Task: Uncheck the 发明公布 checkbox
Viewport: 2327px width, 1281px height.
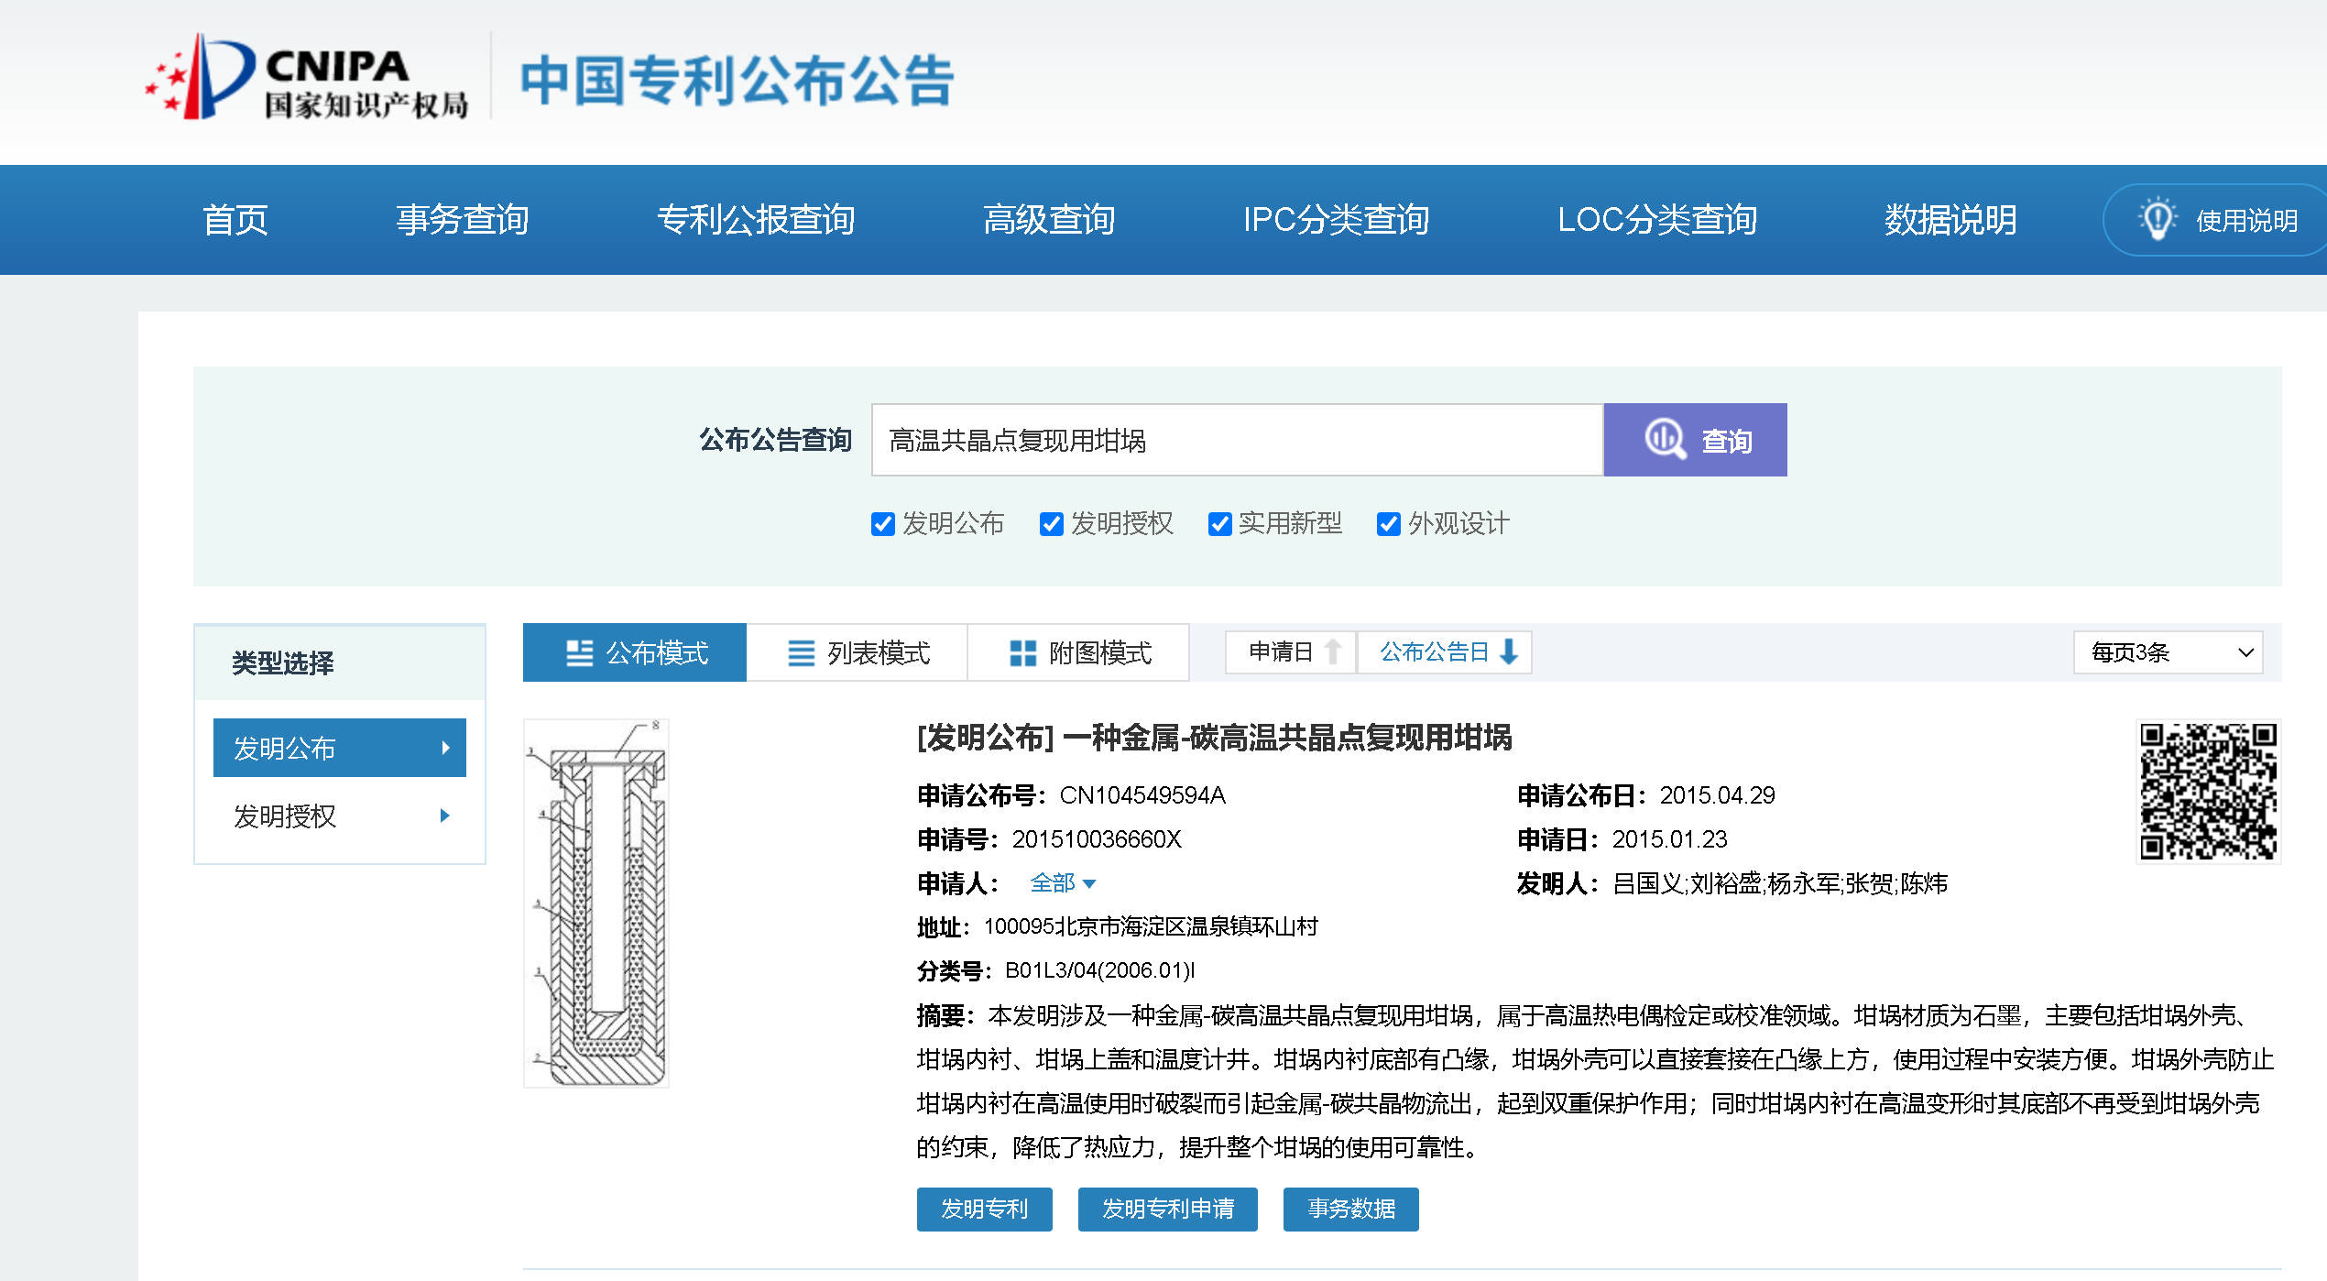Action: (x=882, y=524)
